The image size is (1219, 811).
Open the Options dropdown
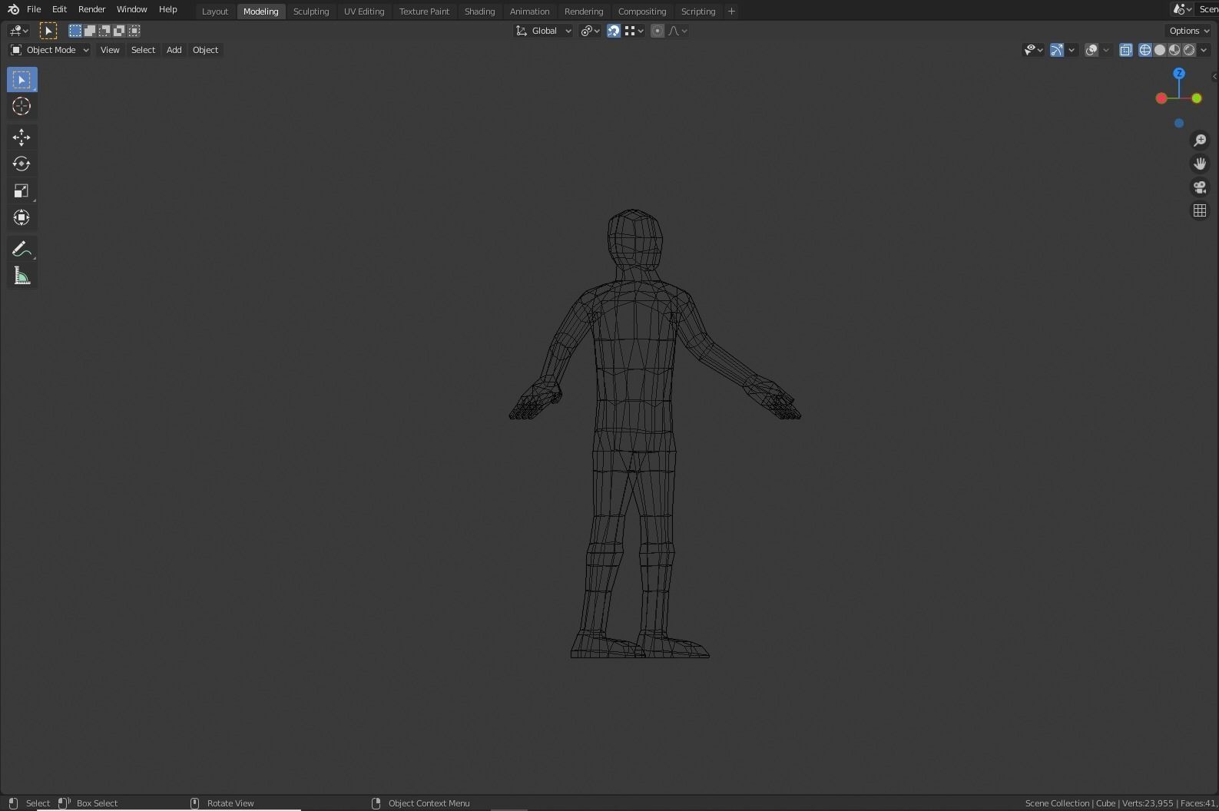pos(1189,31)
